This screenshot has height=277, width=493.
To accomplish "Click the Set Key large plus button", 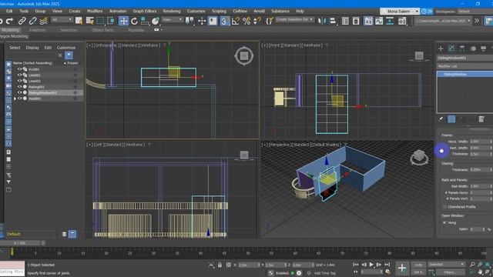I will [x=402, y=269].
